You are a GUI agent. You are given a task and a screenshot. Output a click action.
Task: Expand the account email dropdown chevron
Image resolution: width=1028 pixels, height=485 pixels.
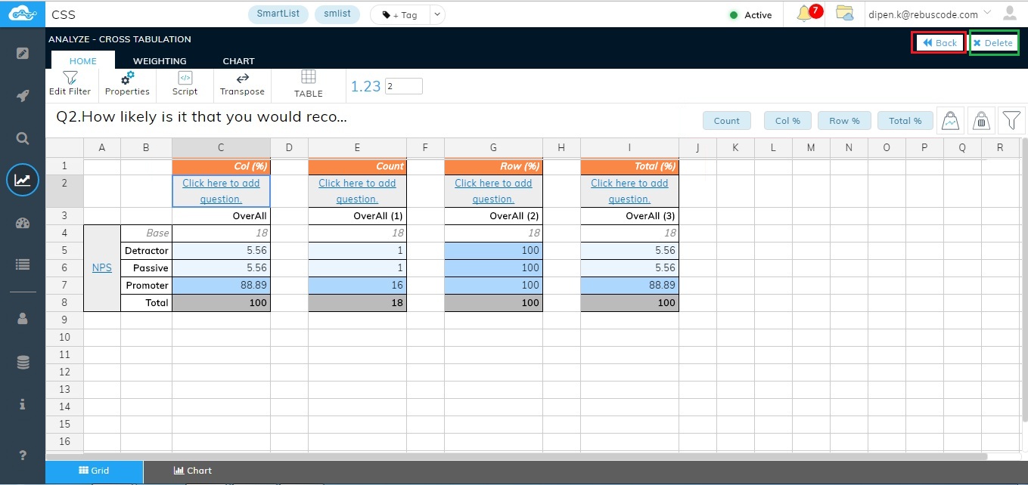[987, 13]
